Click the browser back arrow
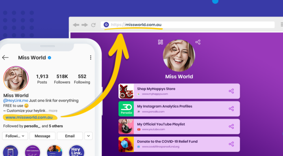283x156 pixels. click(76, 25)
